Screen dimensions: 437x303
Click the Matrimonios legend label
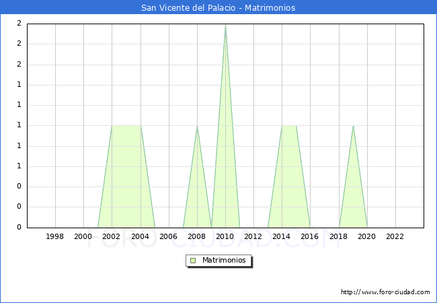tap(224, 260)
